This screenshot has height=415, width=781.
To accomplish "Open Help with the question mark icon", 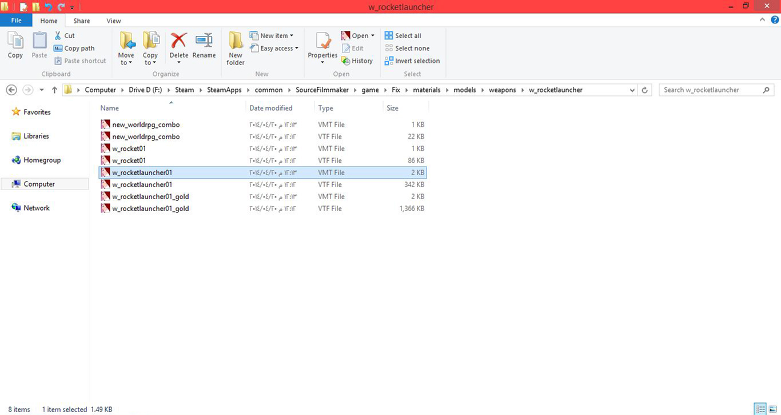I will tap(775, 20).
